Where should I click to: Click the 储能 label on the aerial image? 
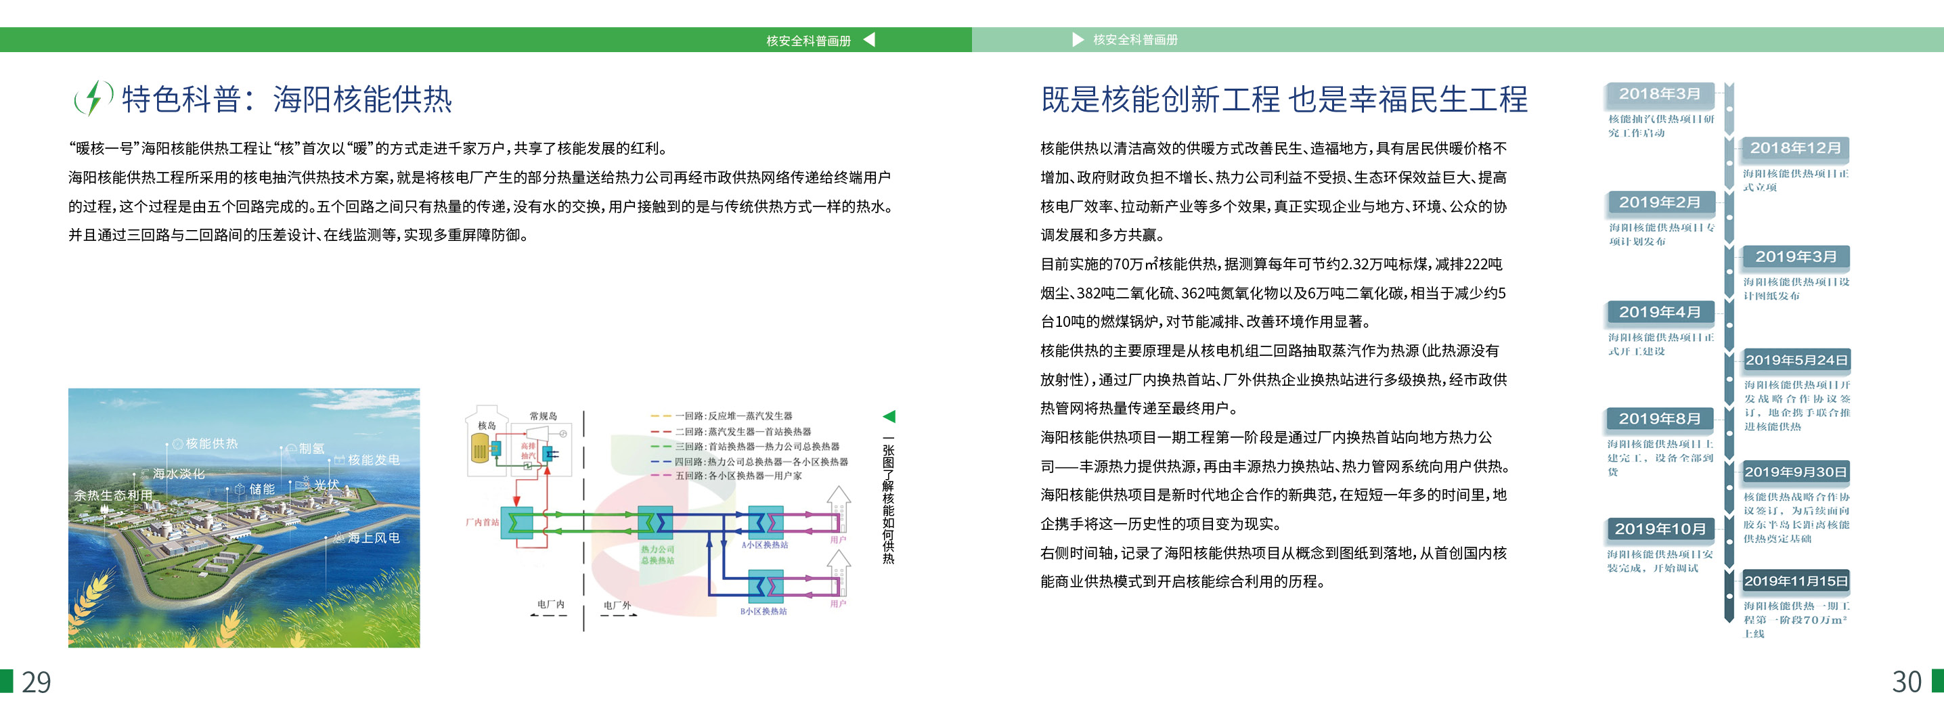coord(262,489)
